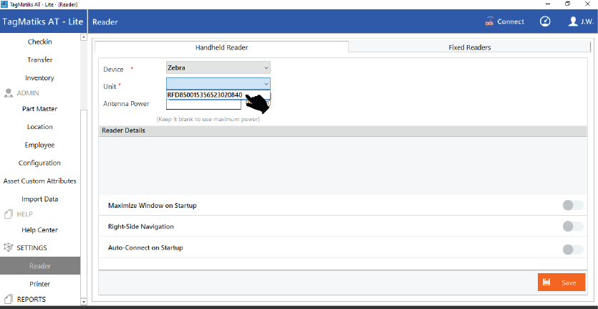
Task: Open Part Master in the sidebar
Action: point(39,109)
